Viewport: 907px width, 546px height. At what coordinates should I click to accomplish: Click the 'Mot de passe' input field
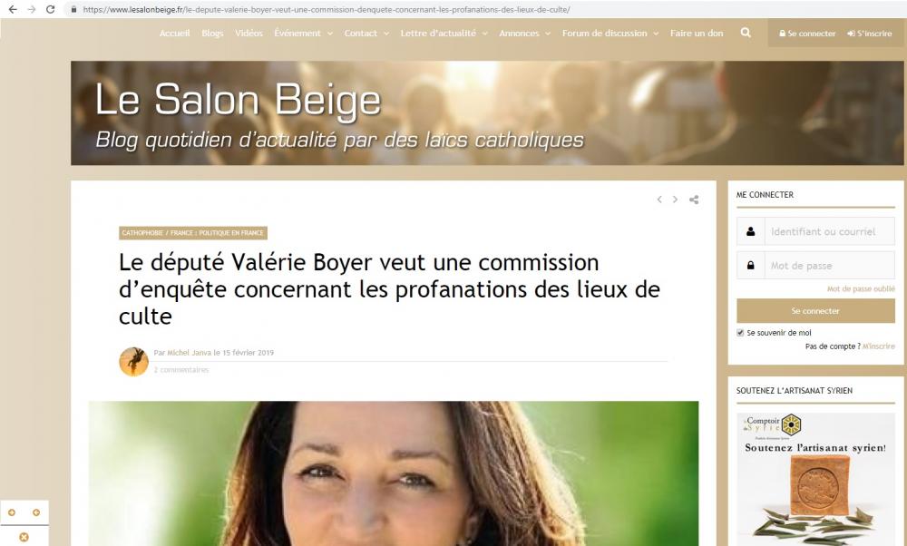pyautogui.click(x=830, y=266)
